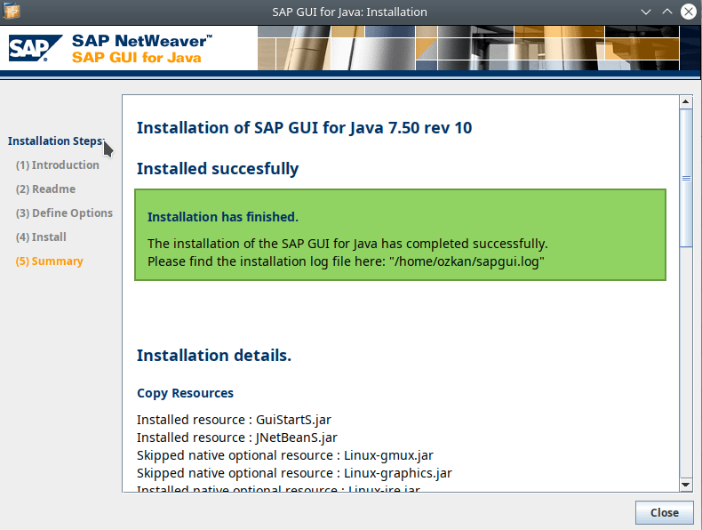Click the vertical scrollbar thumb
The height and width of the screenshot is (530, 702).
[685, 178]
